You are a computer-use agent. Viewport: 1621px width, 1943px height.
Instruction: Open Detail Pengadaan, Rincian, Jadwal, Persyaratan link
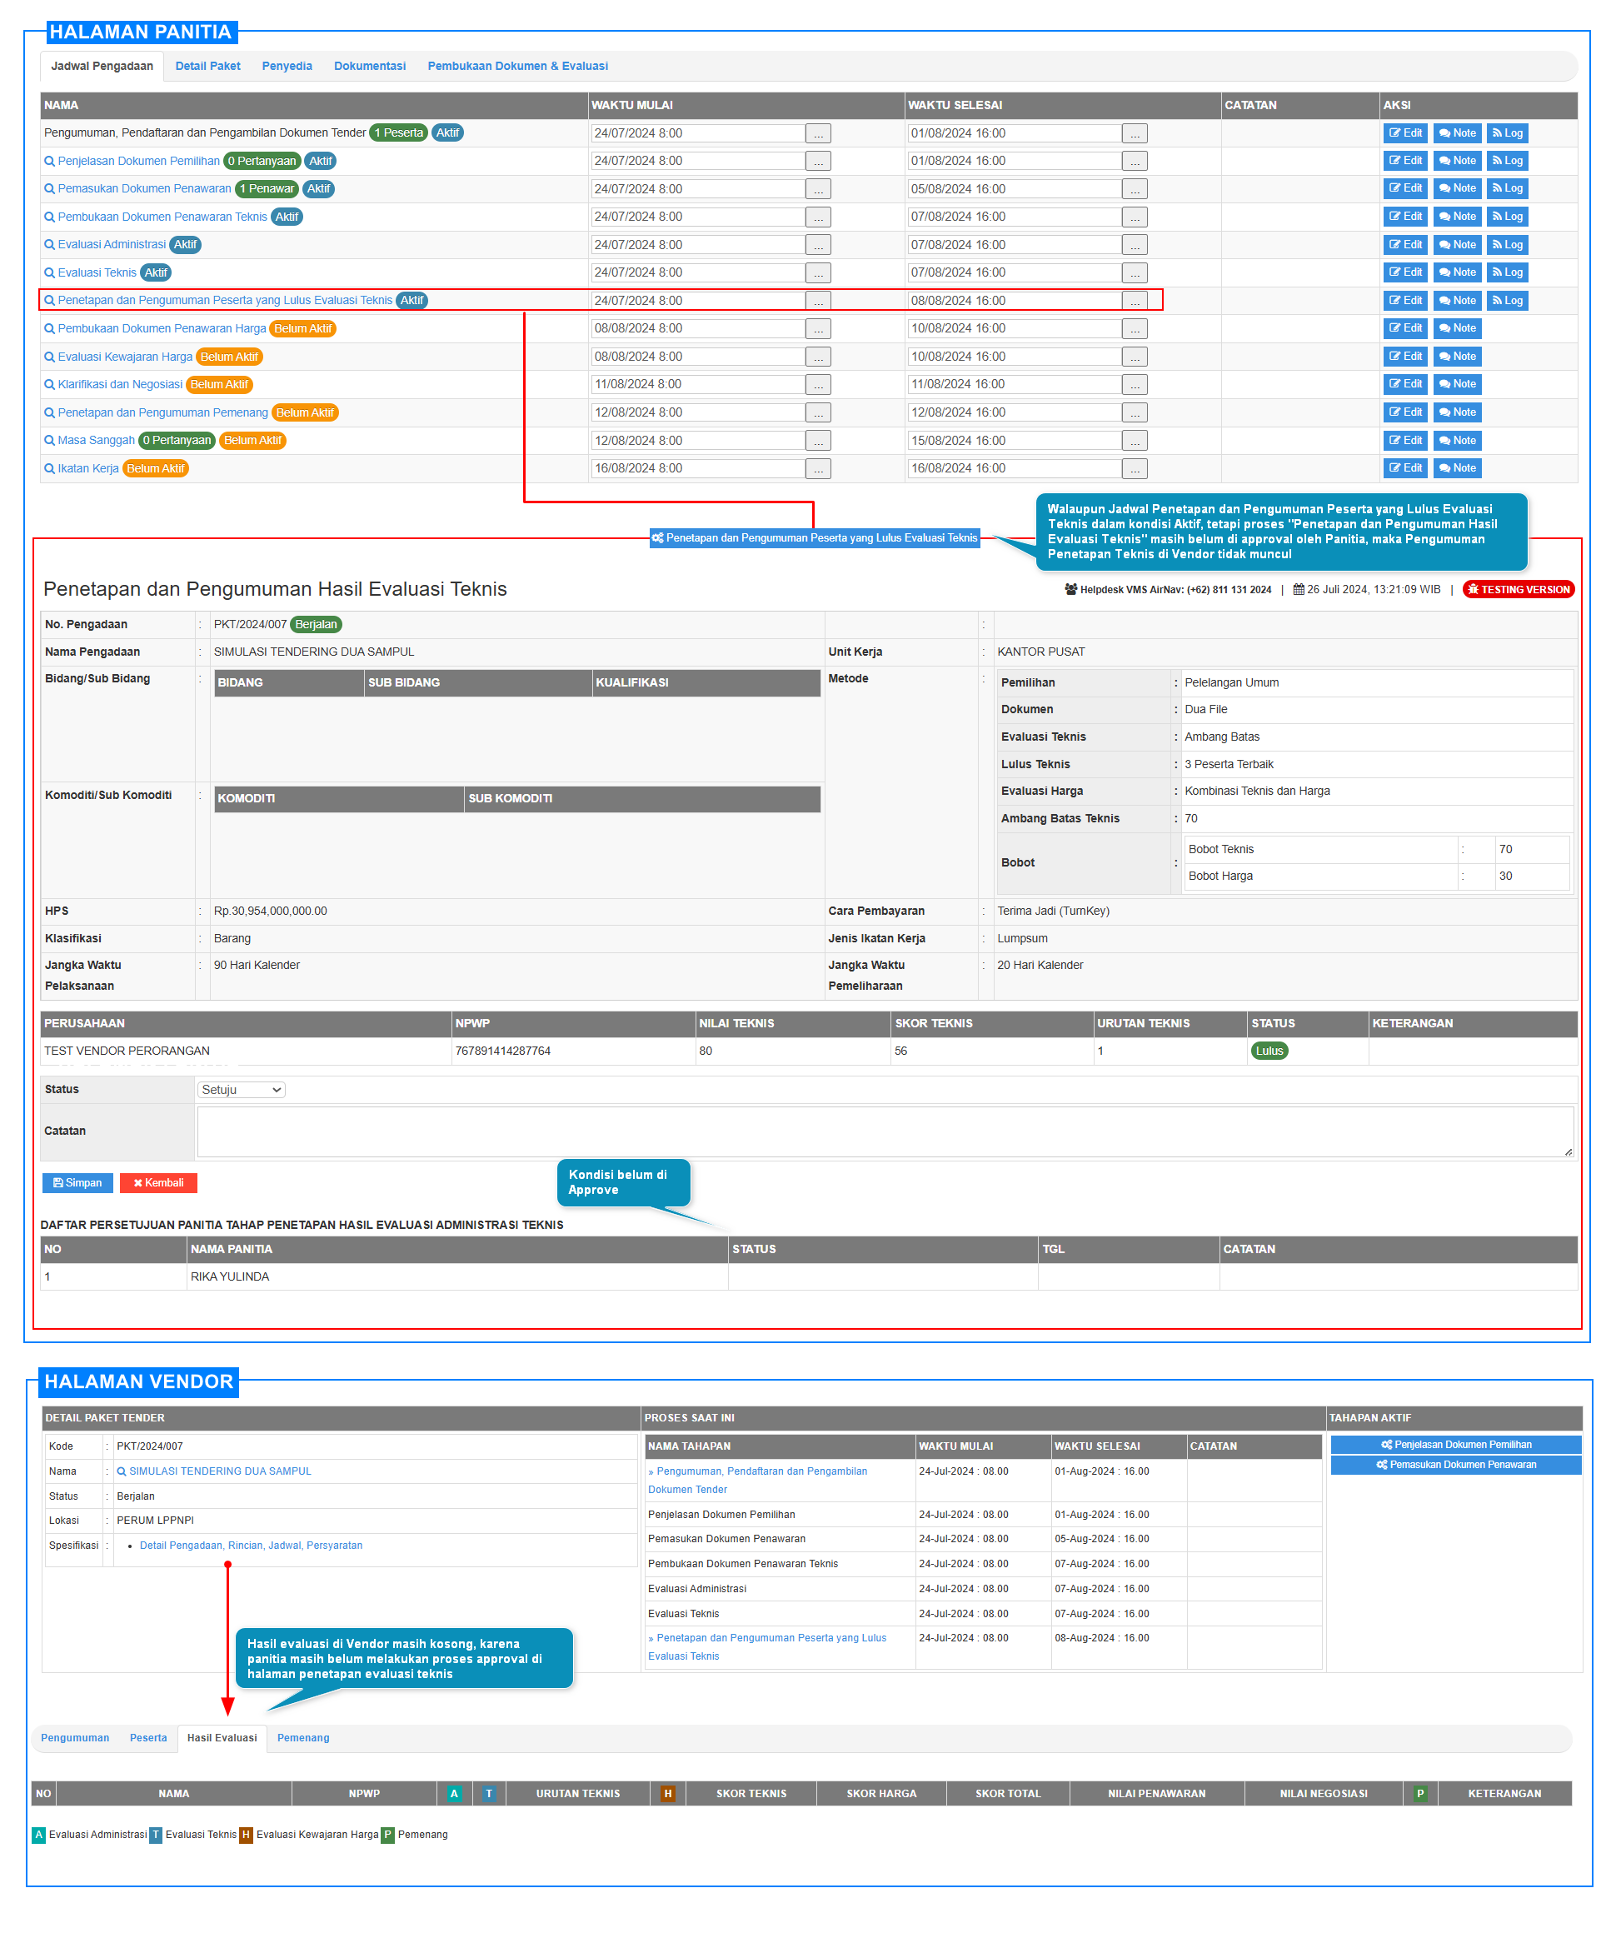tap(251, 1546)
